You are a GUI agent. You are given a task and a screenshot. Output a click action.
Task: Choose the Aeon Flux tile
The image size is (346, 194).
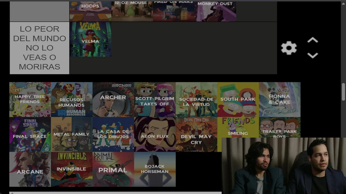point(155,134)
